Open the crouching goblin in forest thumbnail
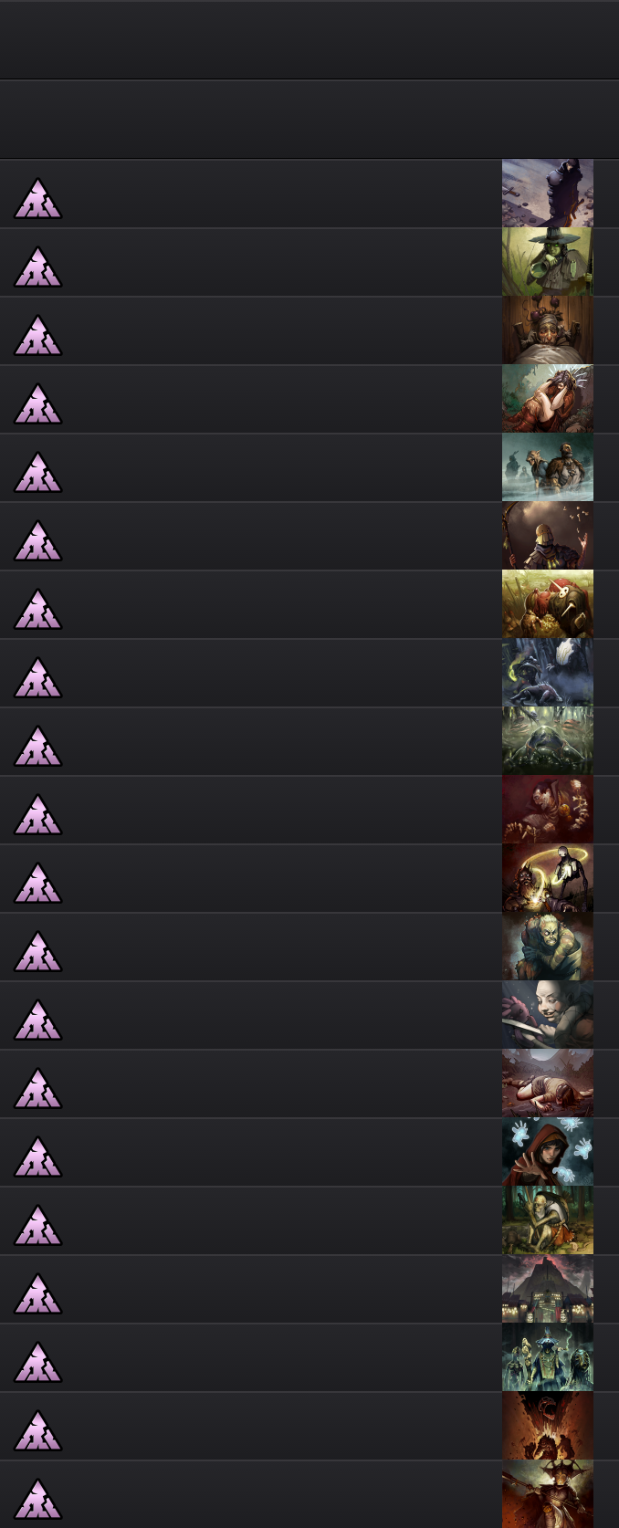This screenshot has height=1528, width=619. click(548, 1220)
